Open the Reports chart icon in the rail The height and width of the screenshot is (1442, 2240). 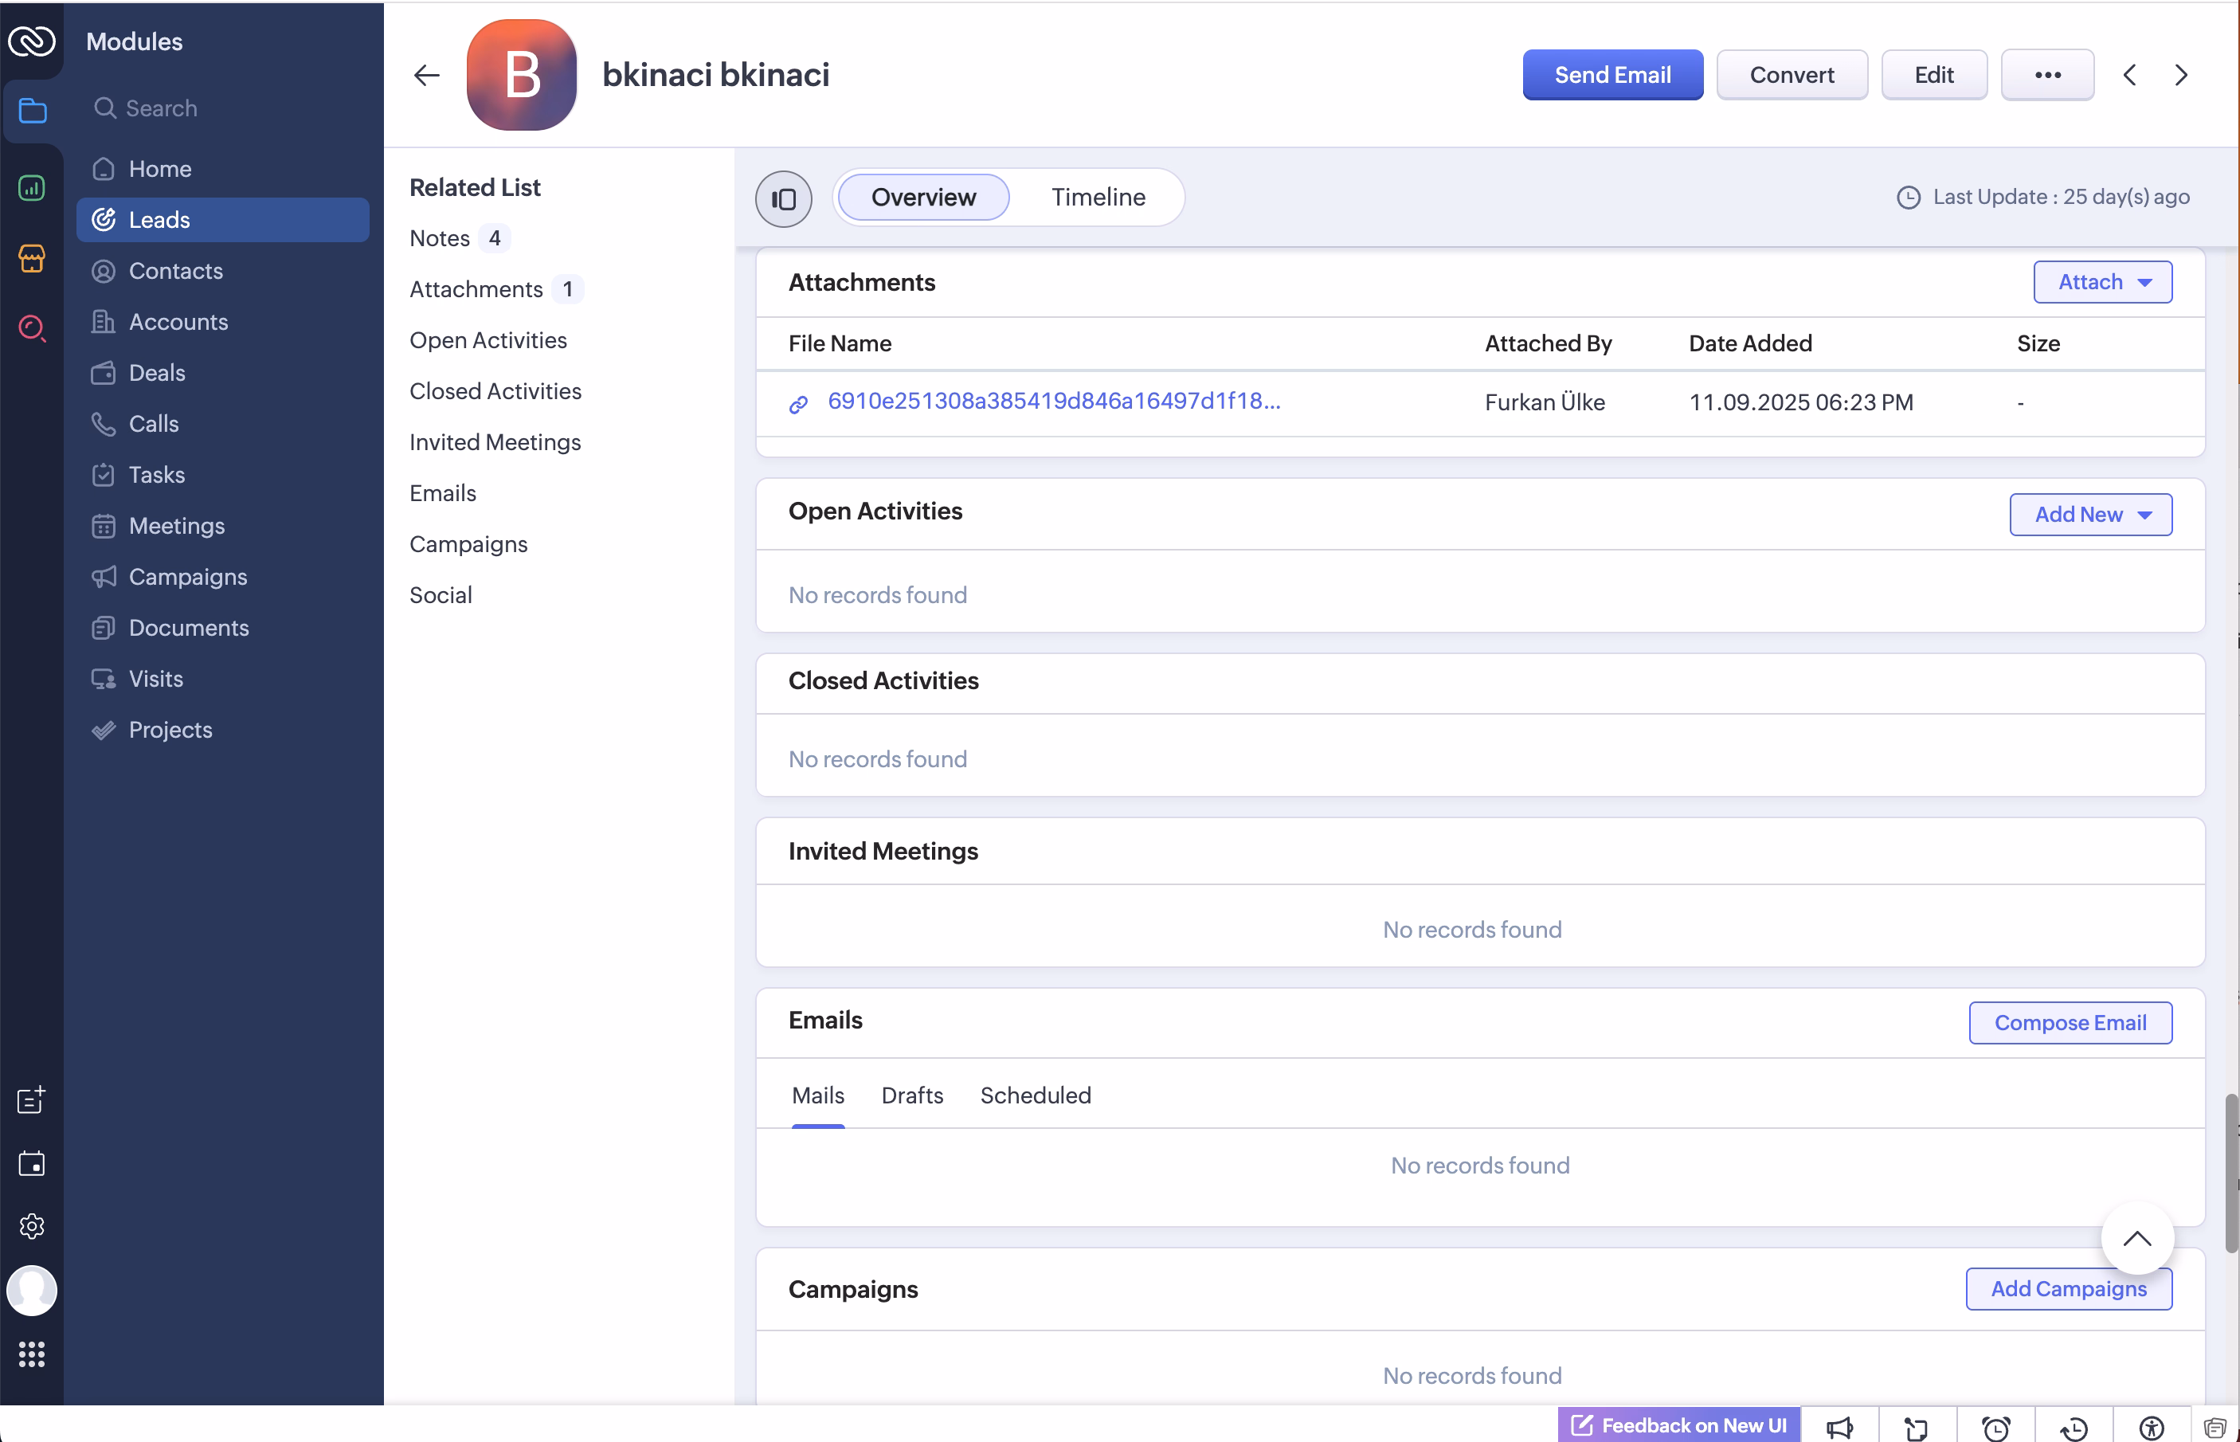pos(32,188)
